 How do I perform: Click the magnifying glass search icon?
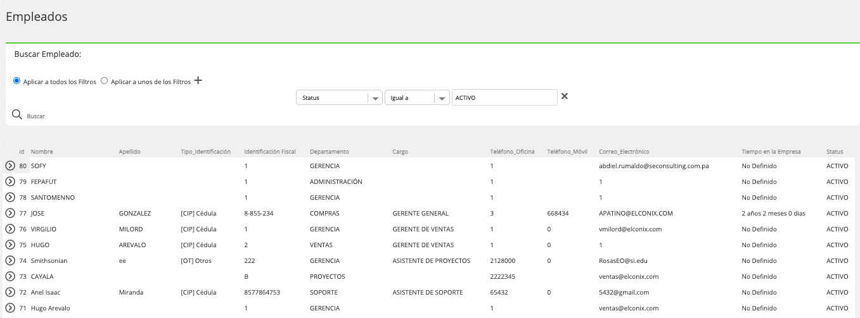(x=17, y=114)
